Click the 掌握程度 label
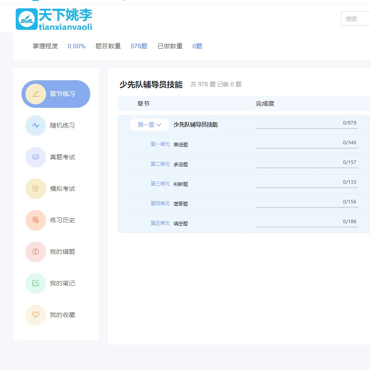370x370 pixels. click(45, 46)
